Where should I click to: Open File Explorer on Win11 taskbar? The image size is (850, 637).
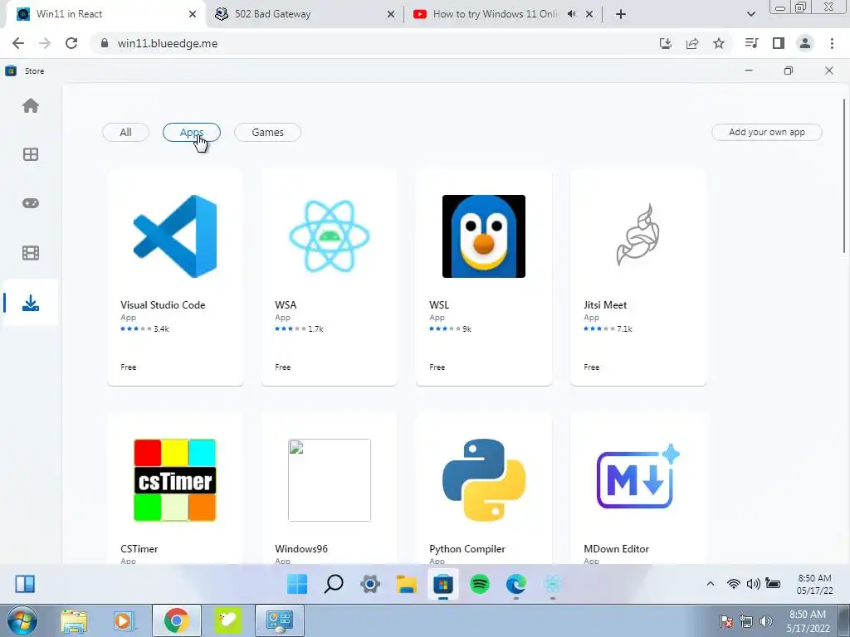pyautogui.click(x=407, y=584)
